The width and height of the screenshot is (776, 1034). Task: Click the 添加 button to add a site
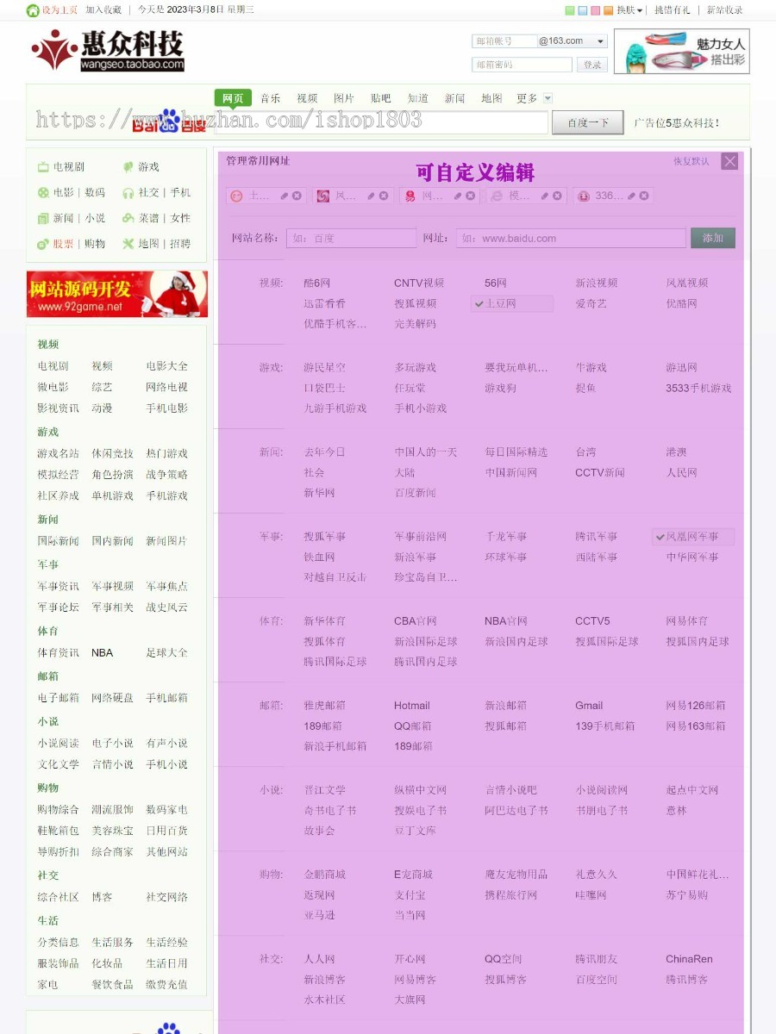713,238
